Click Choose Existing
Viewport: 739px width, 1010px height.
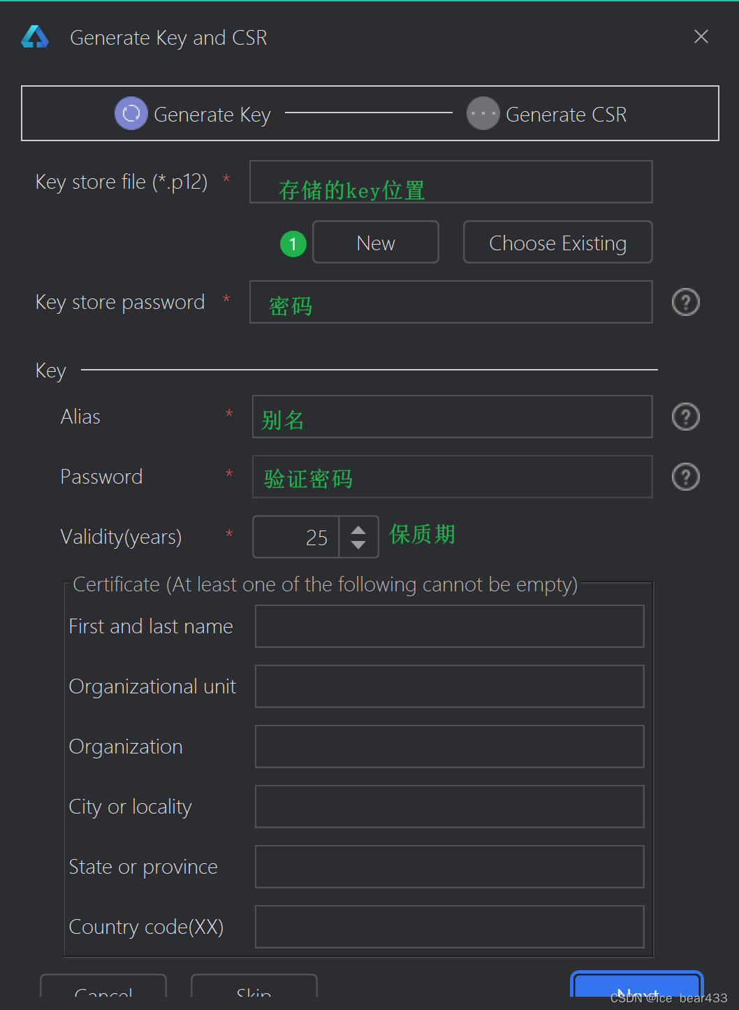tap(557, 242)
